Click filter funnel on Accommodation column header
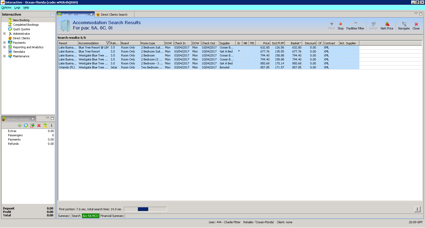This screenshot has width=425, height=228. (x=108, y=43)
